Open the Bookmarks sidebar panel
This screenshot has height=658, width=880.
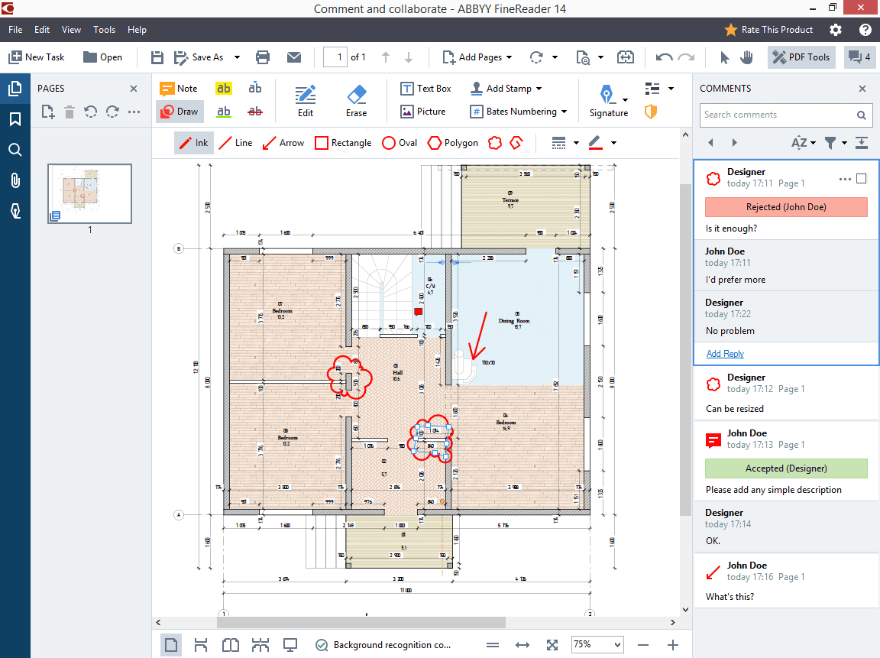15,119
